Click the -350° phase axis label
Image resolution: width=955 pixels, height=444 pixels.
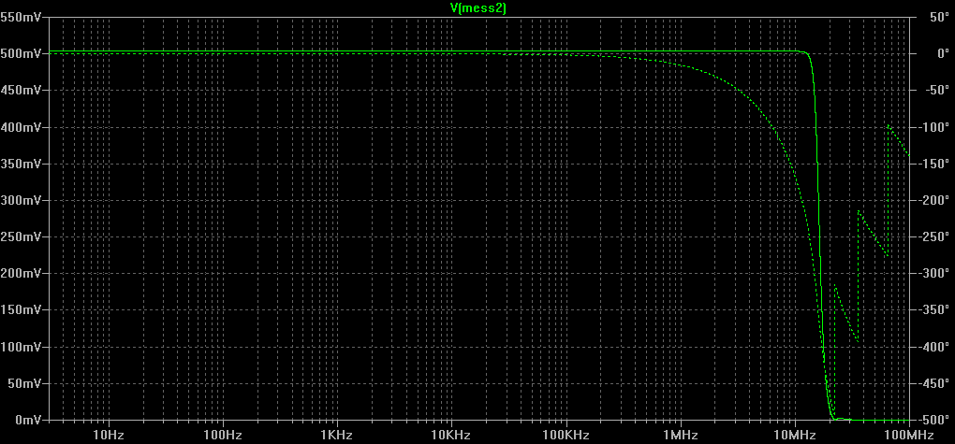click(x=933, y=309)
